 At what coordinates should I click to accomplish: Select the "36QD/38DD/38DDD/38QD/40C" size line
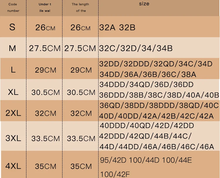159,105
